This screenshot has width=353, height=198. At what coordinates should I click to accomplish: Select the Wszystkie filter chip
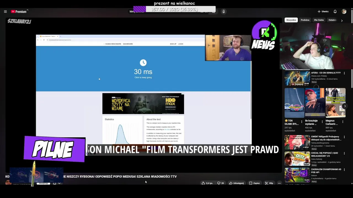coord(291,20)
